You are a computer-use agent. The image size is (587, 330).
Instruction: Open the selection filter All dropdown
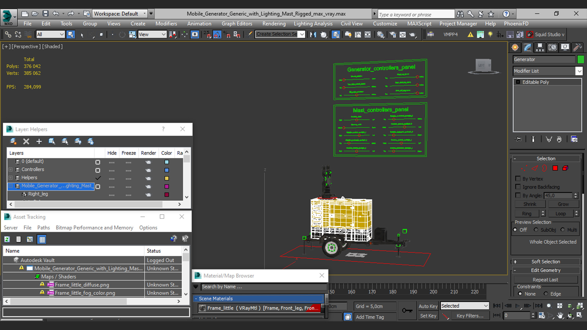pos(50,35)
